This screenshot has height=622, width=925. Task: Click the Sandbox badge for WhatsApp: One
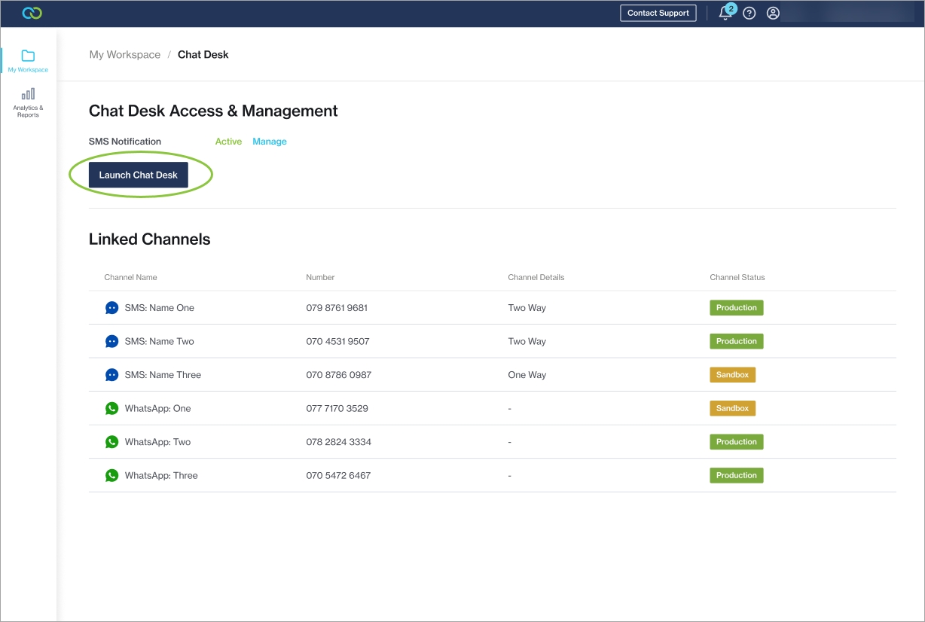[732, 408]
